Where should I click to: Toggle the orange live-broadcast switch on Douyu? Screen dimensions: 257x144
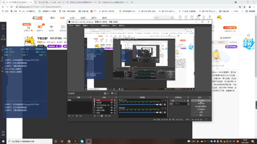point(40,27)
